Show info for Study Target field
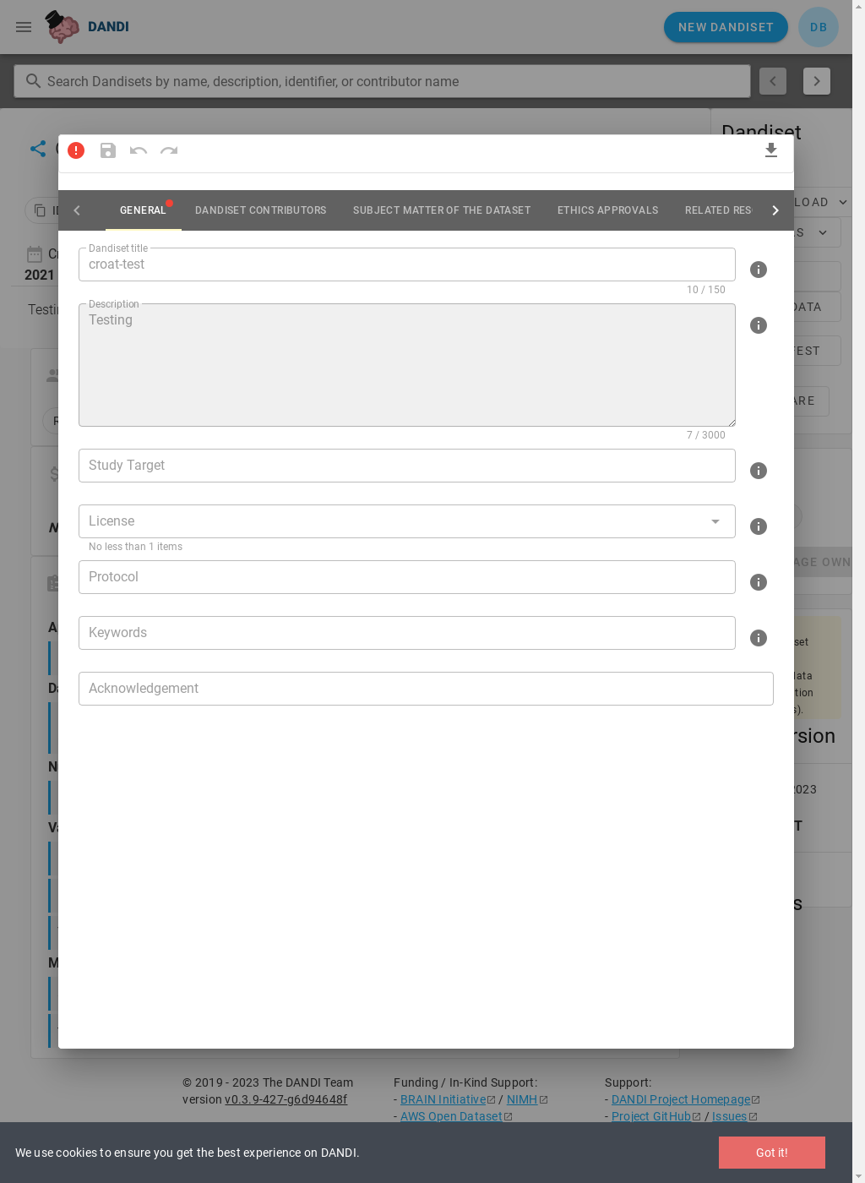865x1183 pixels. point(759,471)
